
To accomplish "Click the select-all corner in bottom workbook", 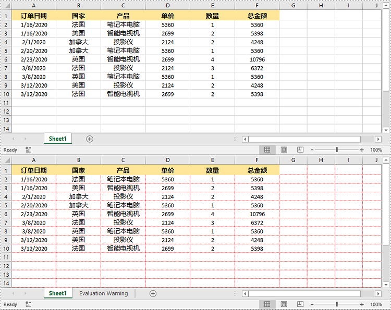I will pos(6,160).
